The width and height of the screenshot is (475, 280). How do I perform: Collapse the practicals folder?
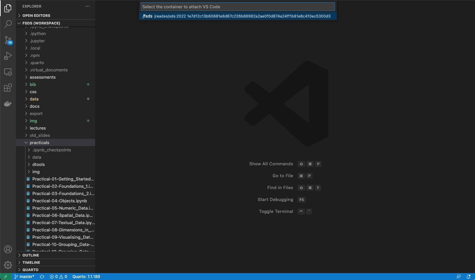(x=55, y=143)
